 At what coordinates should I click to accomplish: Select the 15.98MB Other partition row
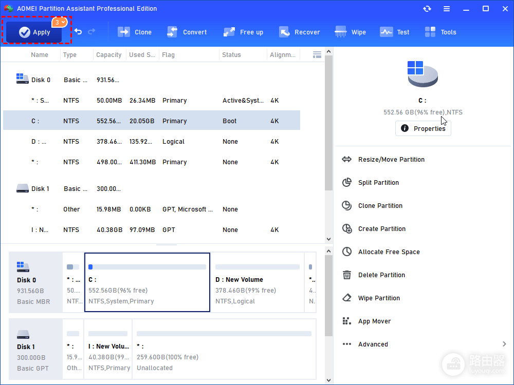click(152, 209)
